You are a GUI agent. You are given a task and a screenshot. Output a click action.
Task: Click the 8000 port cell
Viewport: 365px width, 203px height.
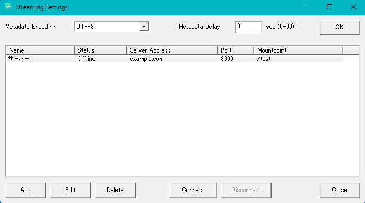point(227,59)
